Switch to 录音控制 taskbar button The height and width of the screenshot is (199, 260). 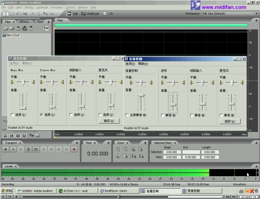[x=202, y=191]
